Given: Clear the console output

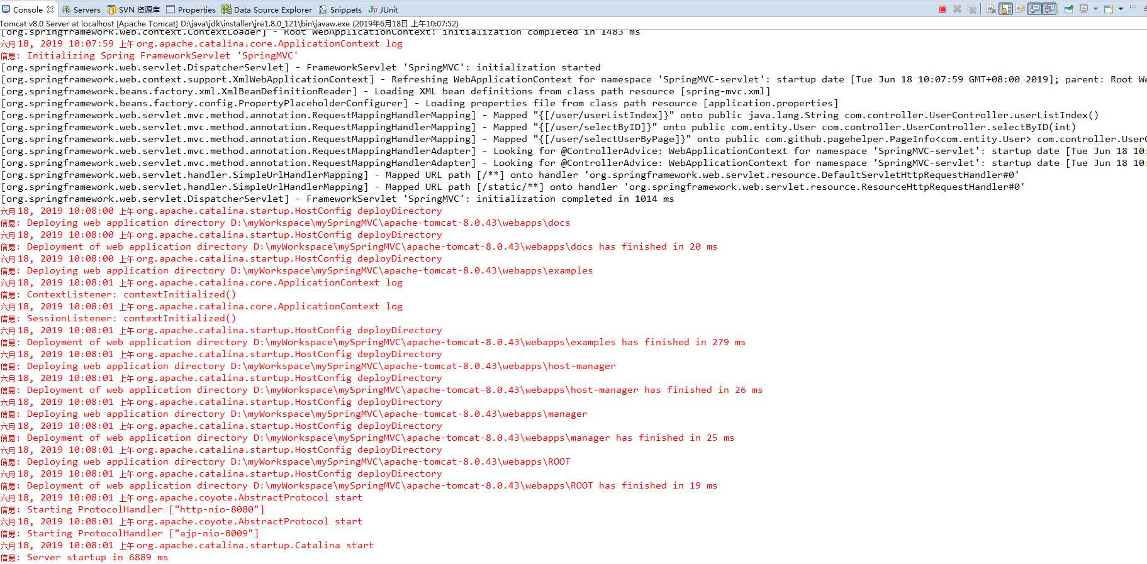Looking at the screenshot, I should (x=991, y=9).
